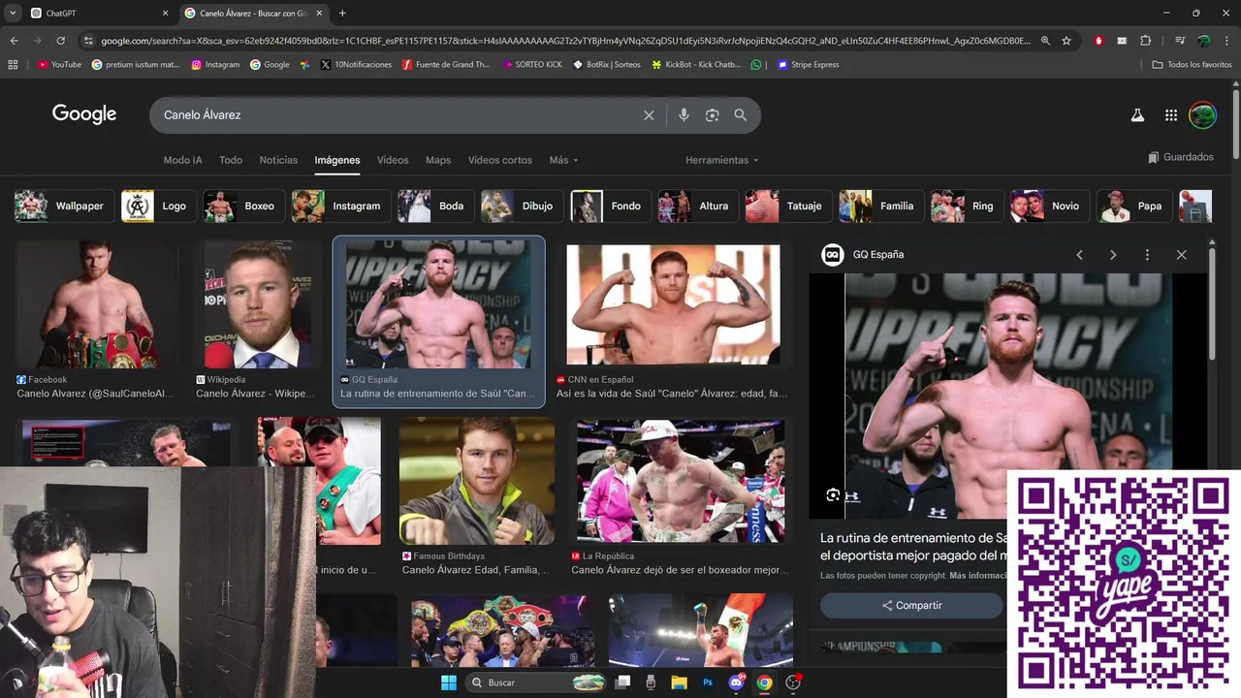Image resolution: width=1241 pixels, height=698 pixels.
Task: Open the WhatsApp bookmark icon
Action: tap(756, 65)
